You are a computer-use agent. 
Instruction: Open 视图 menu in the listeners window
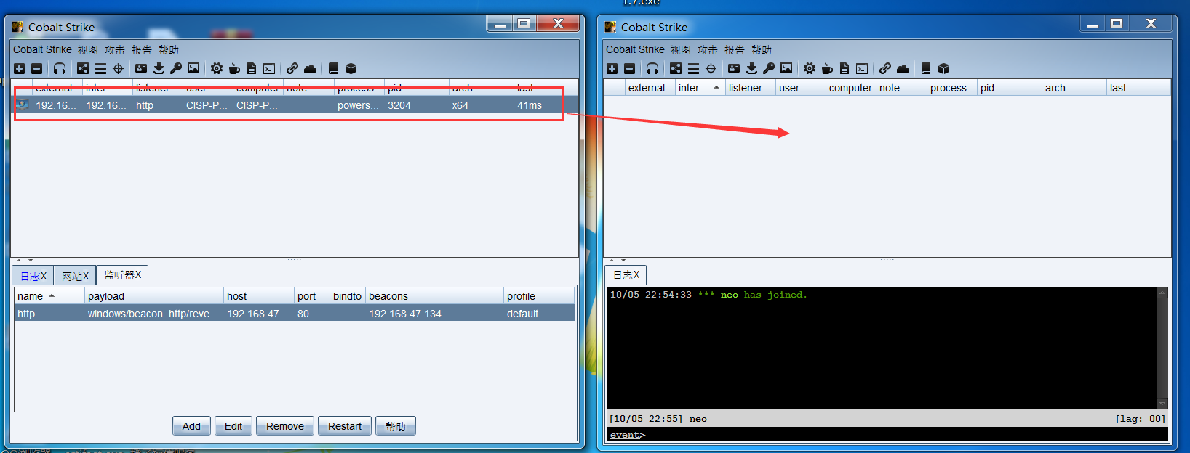[x=88, y=49]
